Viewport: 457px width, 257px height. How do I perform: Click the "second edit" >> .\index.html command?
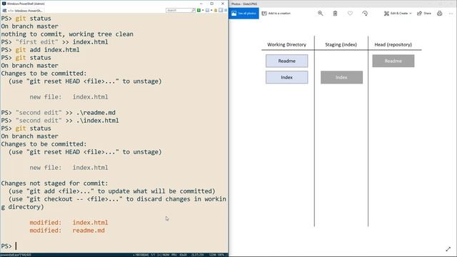tap(60, 121)
